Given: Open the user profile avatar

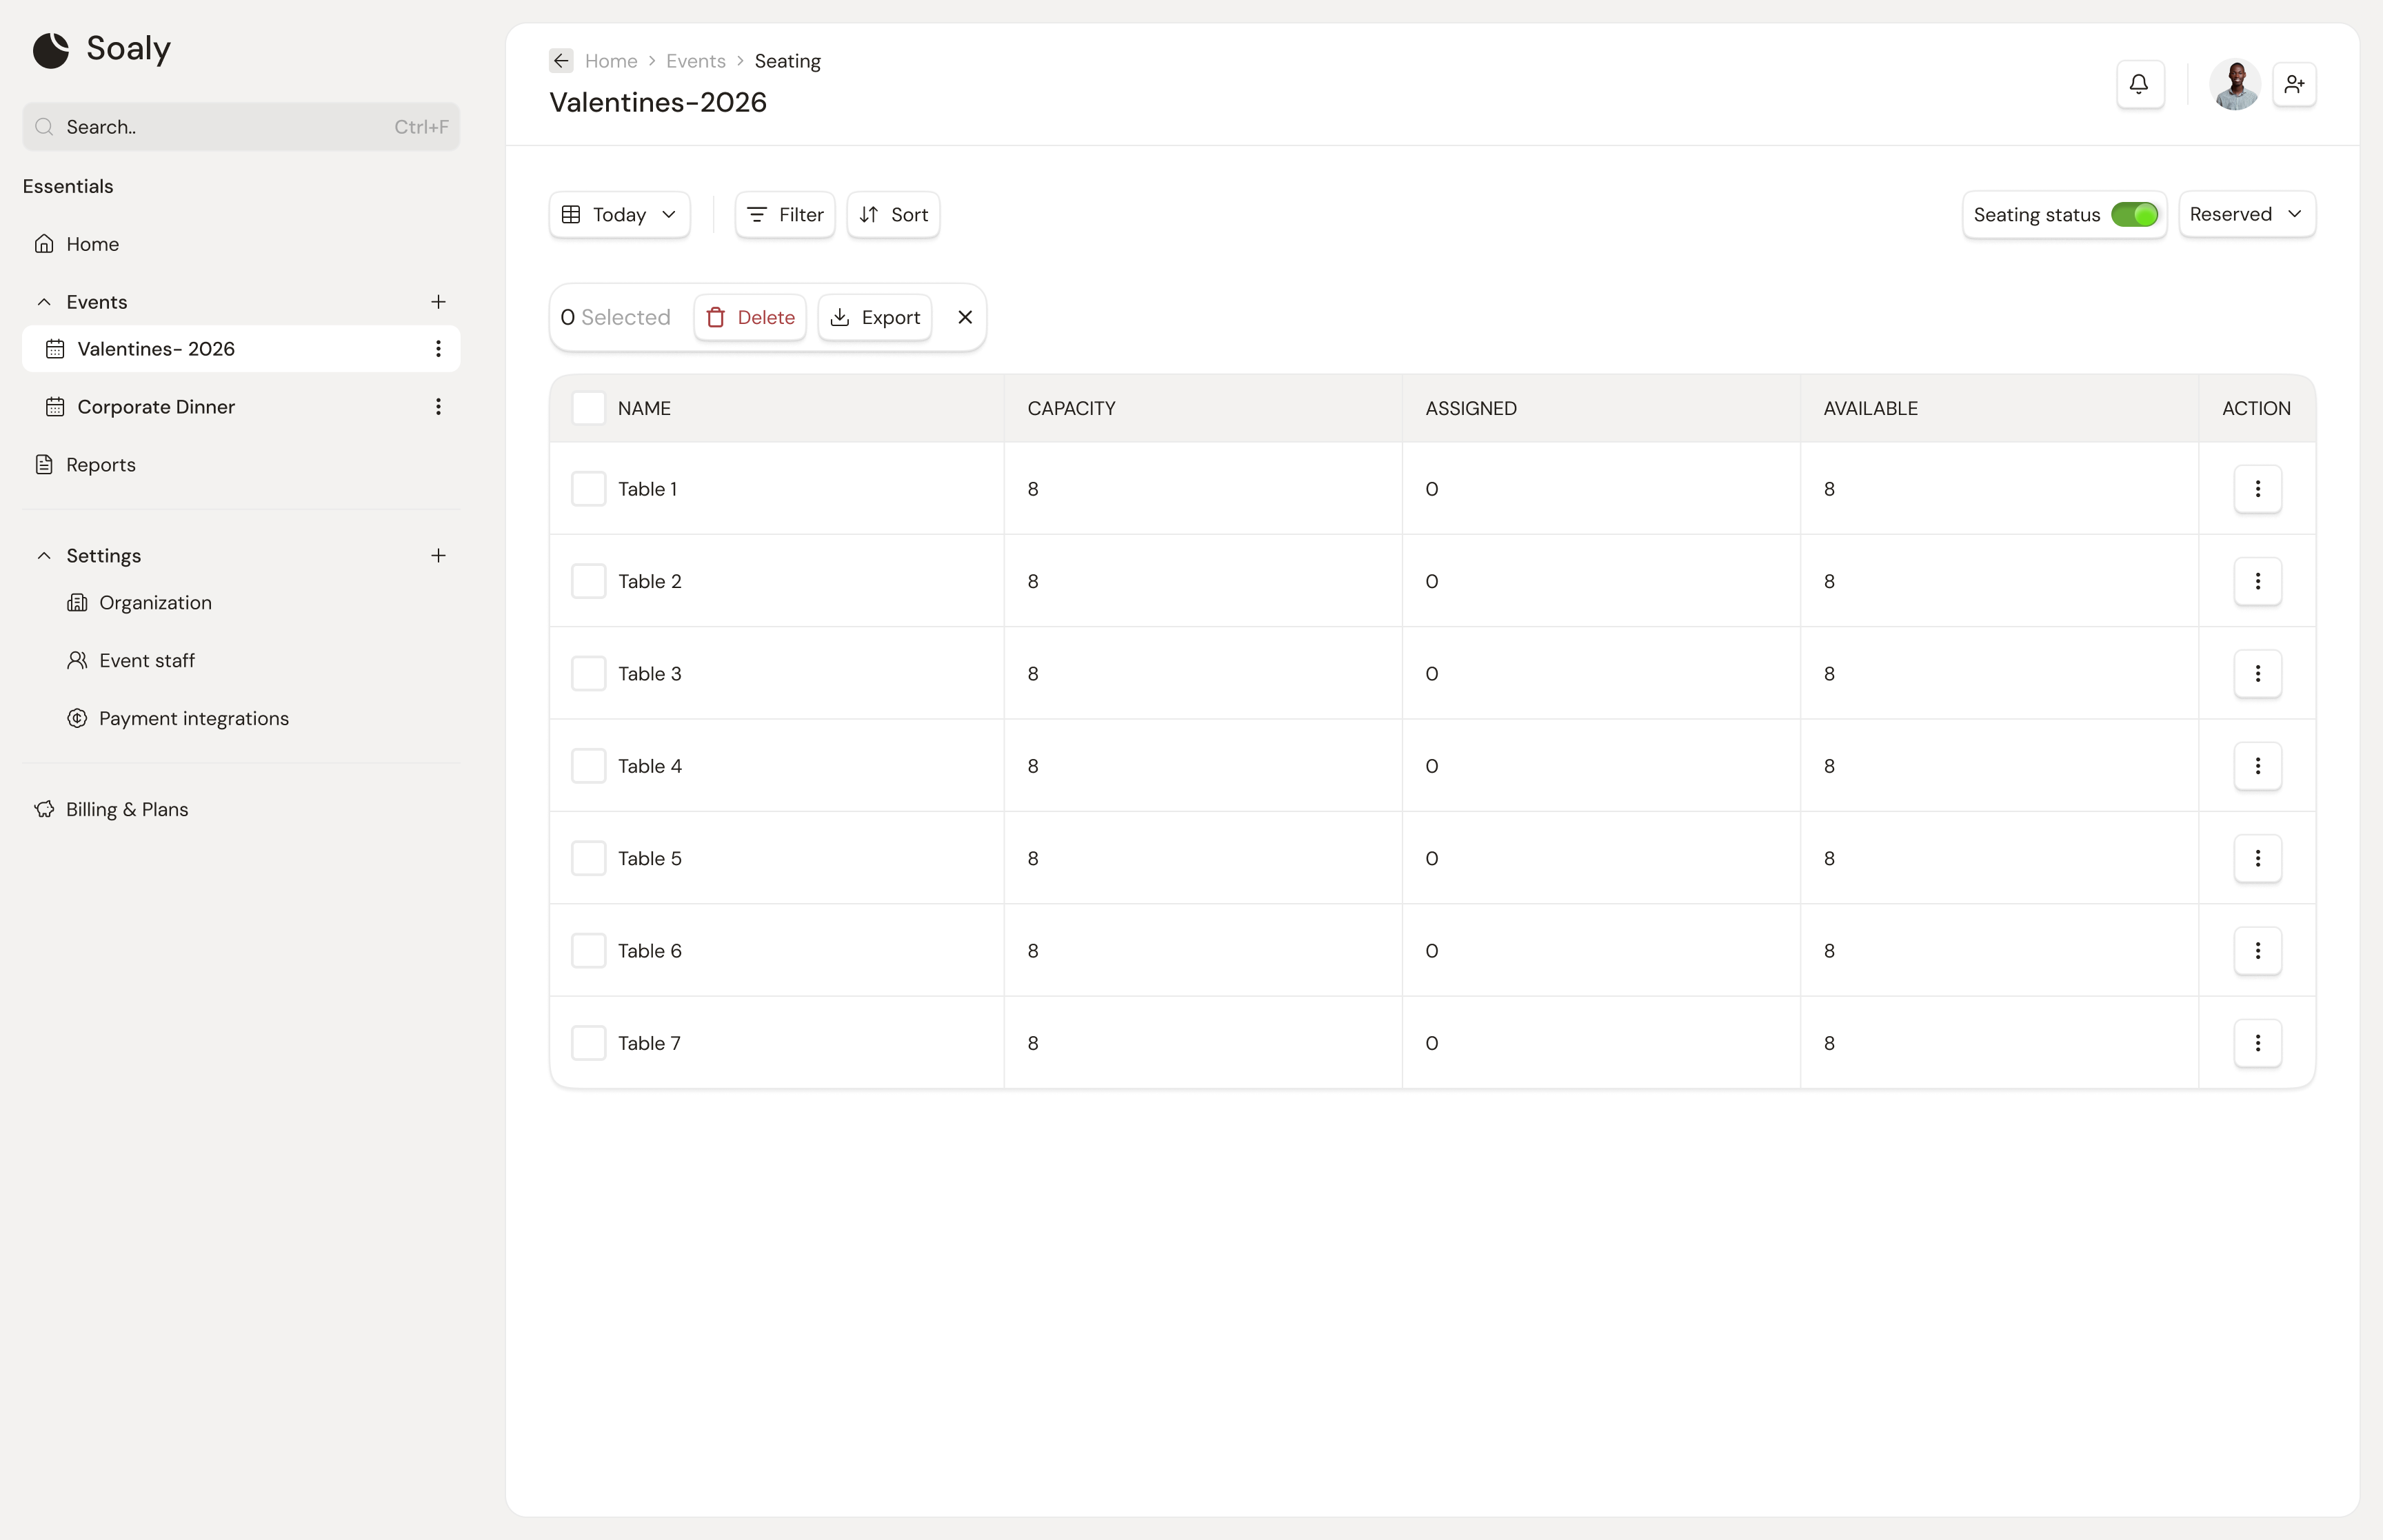Looking at the screenshot, I should click(x=2235, y=84).
